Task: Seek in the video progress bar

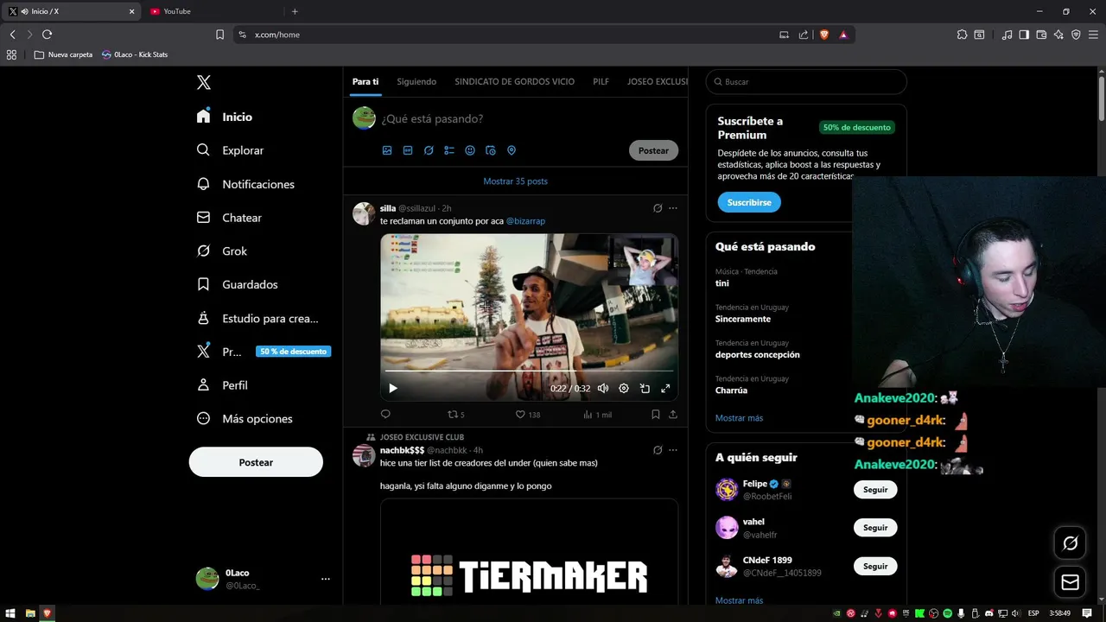Action: 529,371
